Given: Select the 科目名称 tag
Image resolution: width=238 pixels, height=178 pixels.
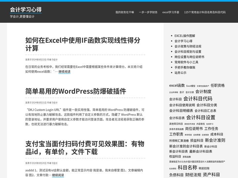Looking at the screenshot, I should pyautogui.click(x=187, y=167).
